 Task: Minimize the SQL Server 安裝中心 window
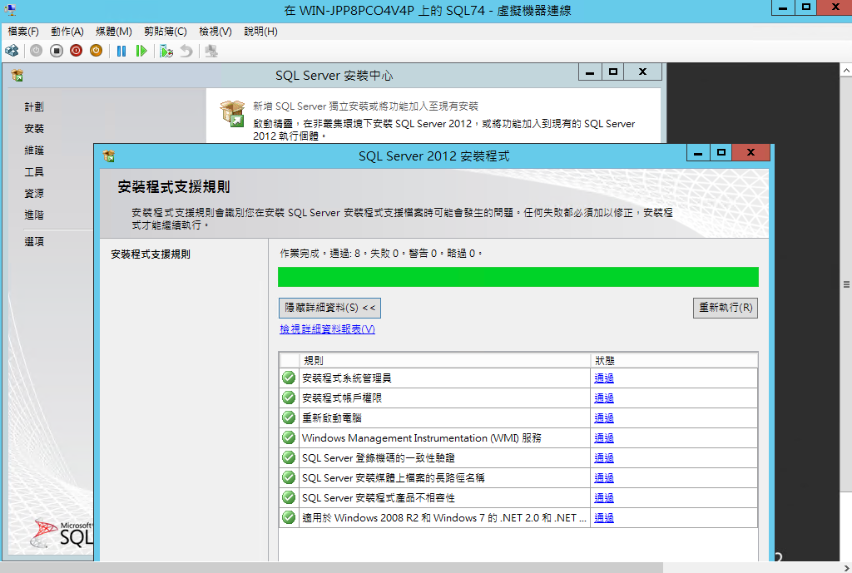[590, 72]
